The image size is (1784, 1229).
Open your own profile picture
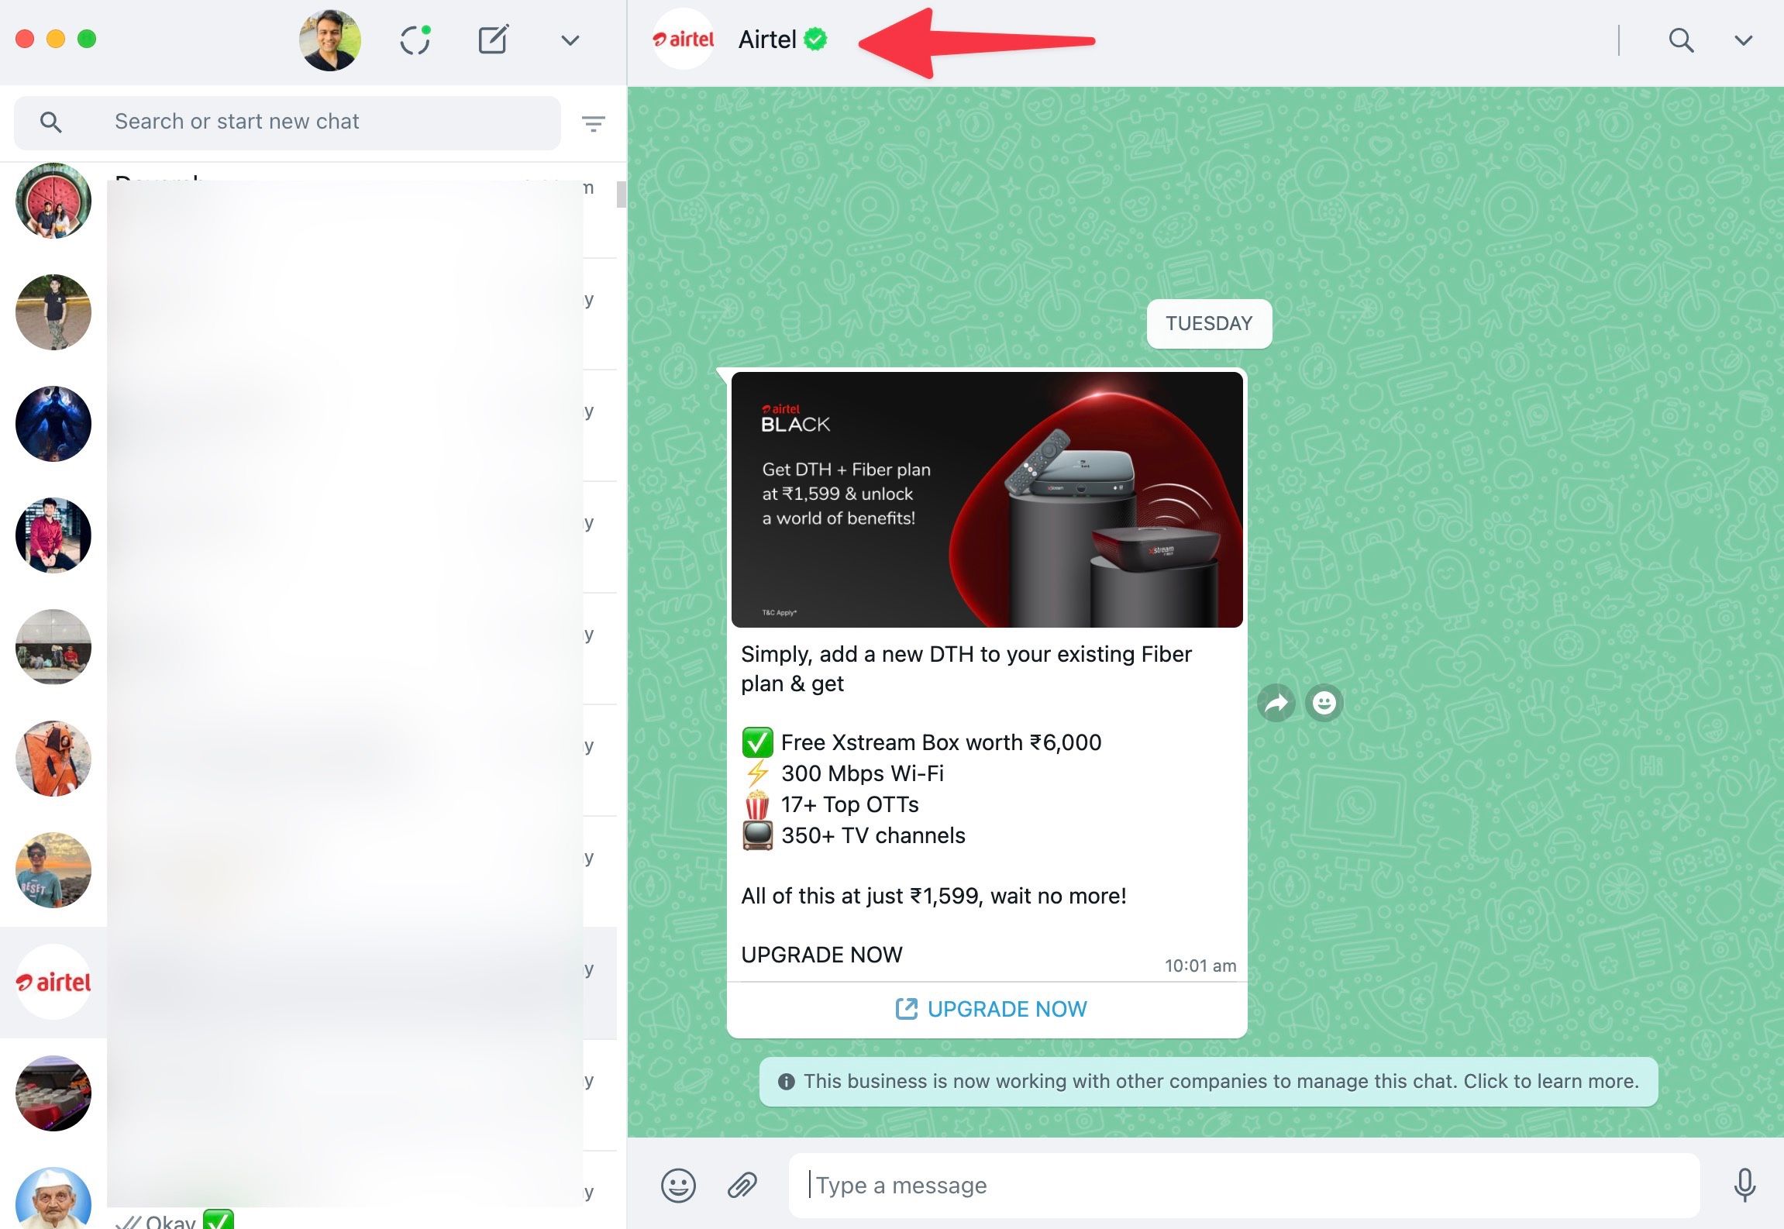coord(331,40)
